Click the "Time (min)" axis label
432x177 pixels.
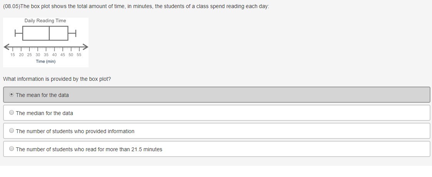click(45, 62)
